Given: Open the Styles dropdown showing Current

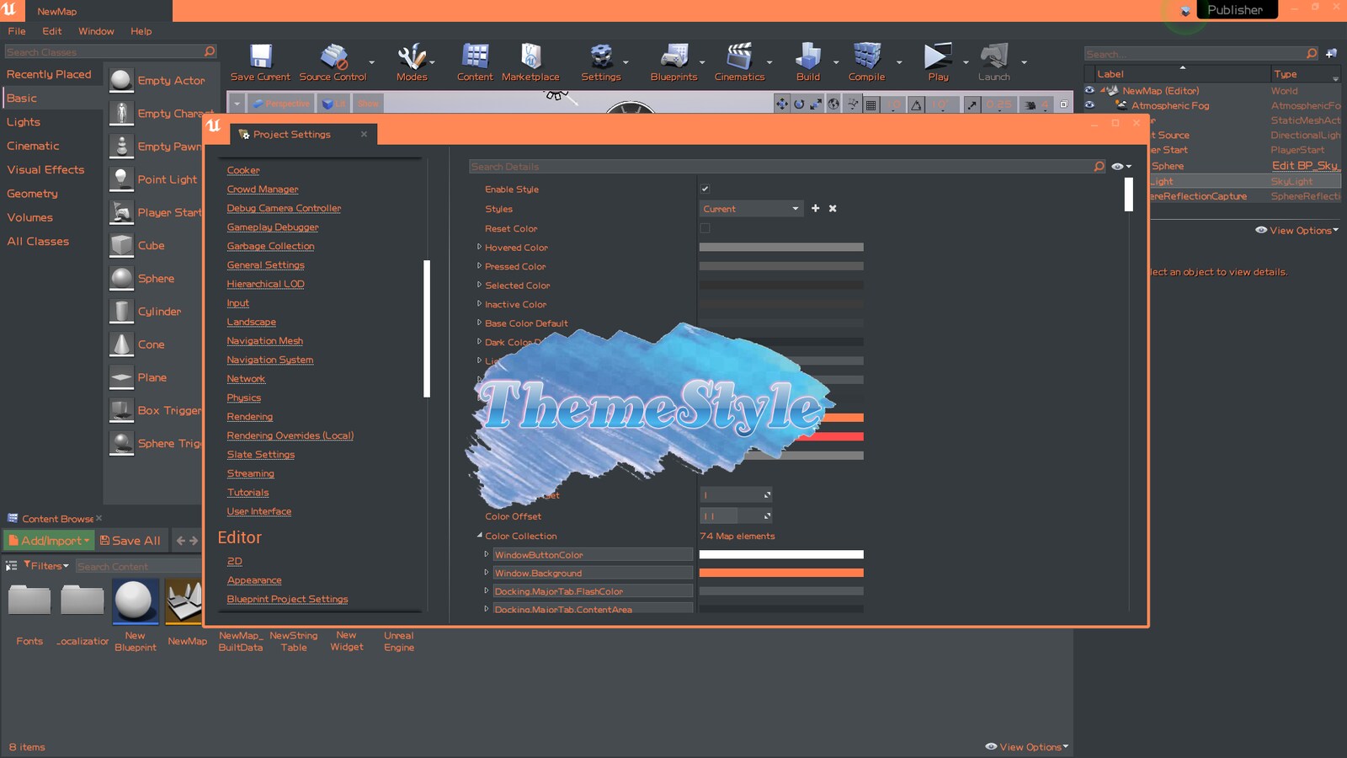Looking at the screenshot, I should pyautogui.click(x=749, y=208).
